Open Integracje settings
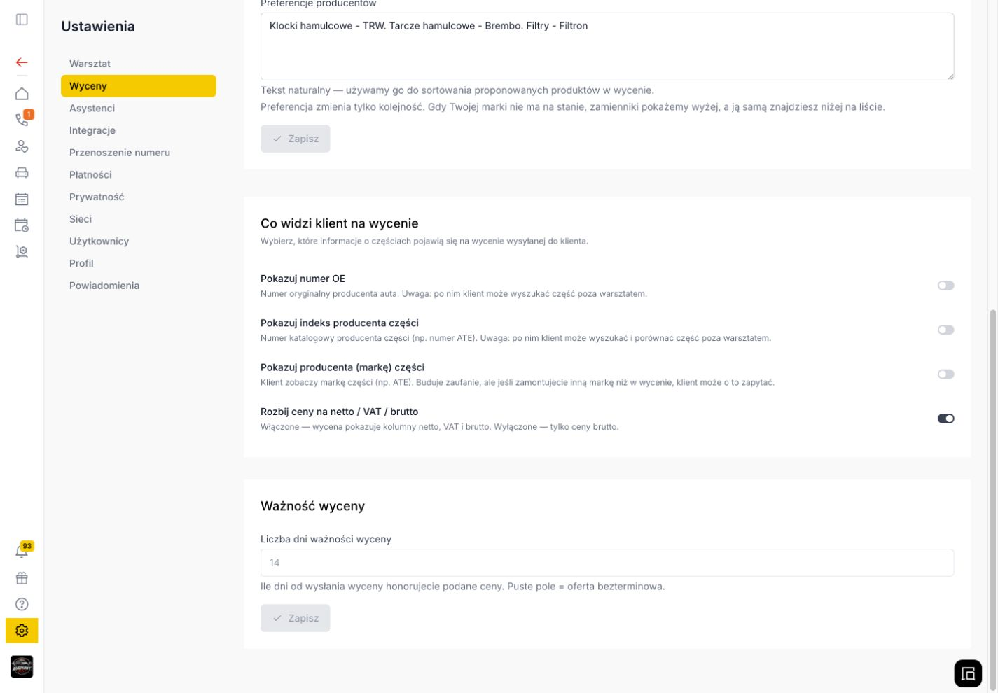Viewport: 998px width, 693px height. 139,130
